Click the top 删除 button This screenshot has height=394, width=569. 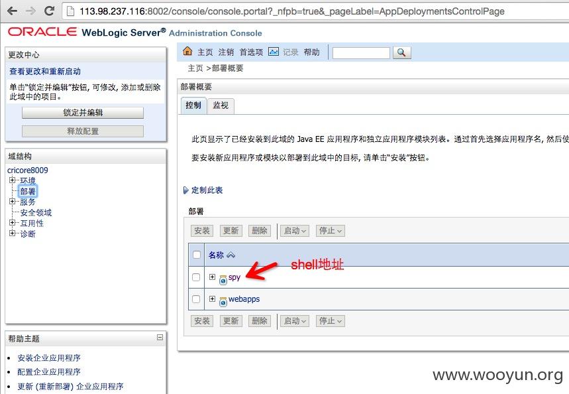260,230
